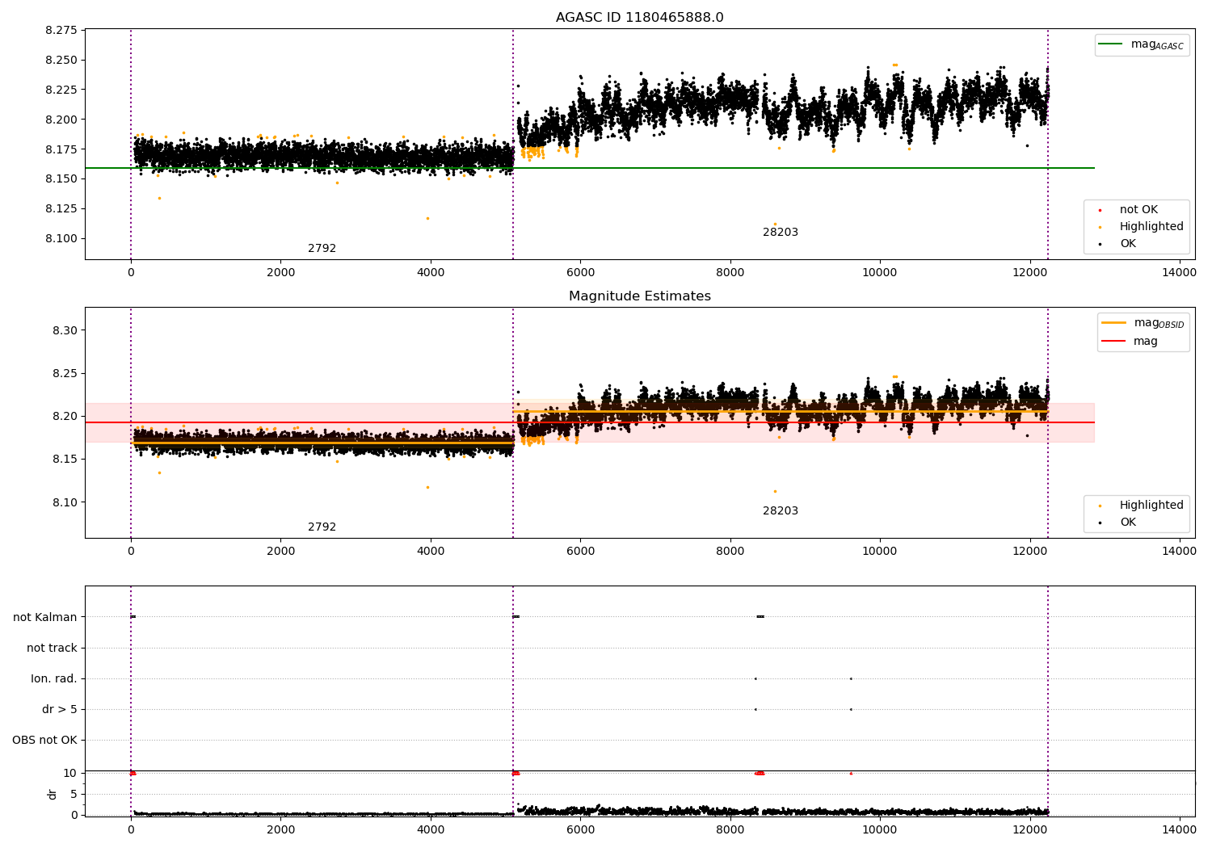Click the 8.275 y-axis tick label
This screenshot has width=1212, height=848.
(61, 31)
